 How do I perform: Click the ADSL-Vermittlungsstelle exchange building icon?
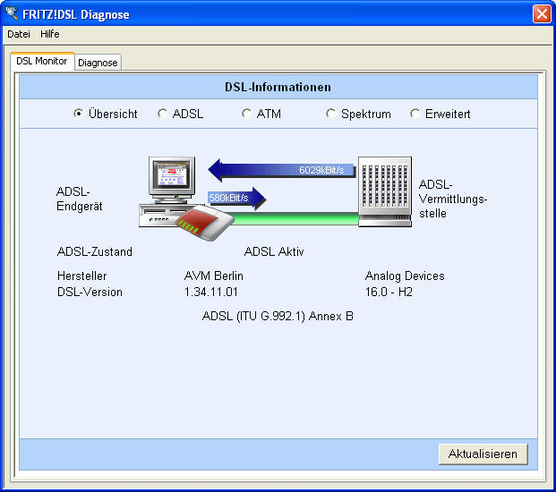coord(385,191)
